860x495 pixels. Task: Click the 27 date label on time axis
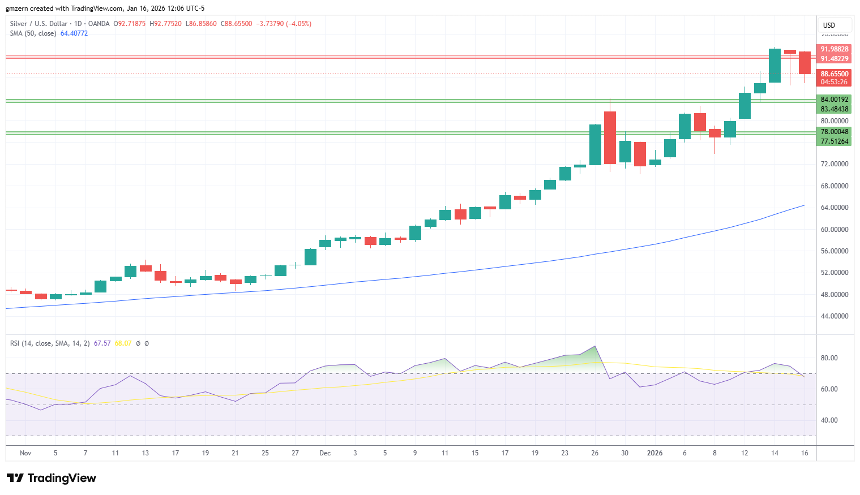[295, 453]
